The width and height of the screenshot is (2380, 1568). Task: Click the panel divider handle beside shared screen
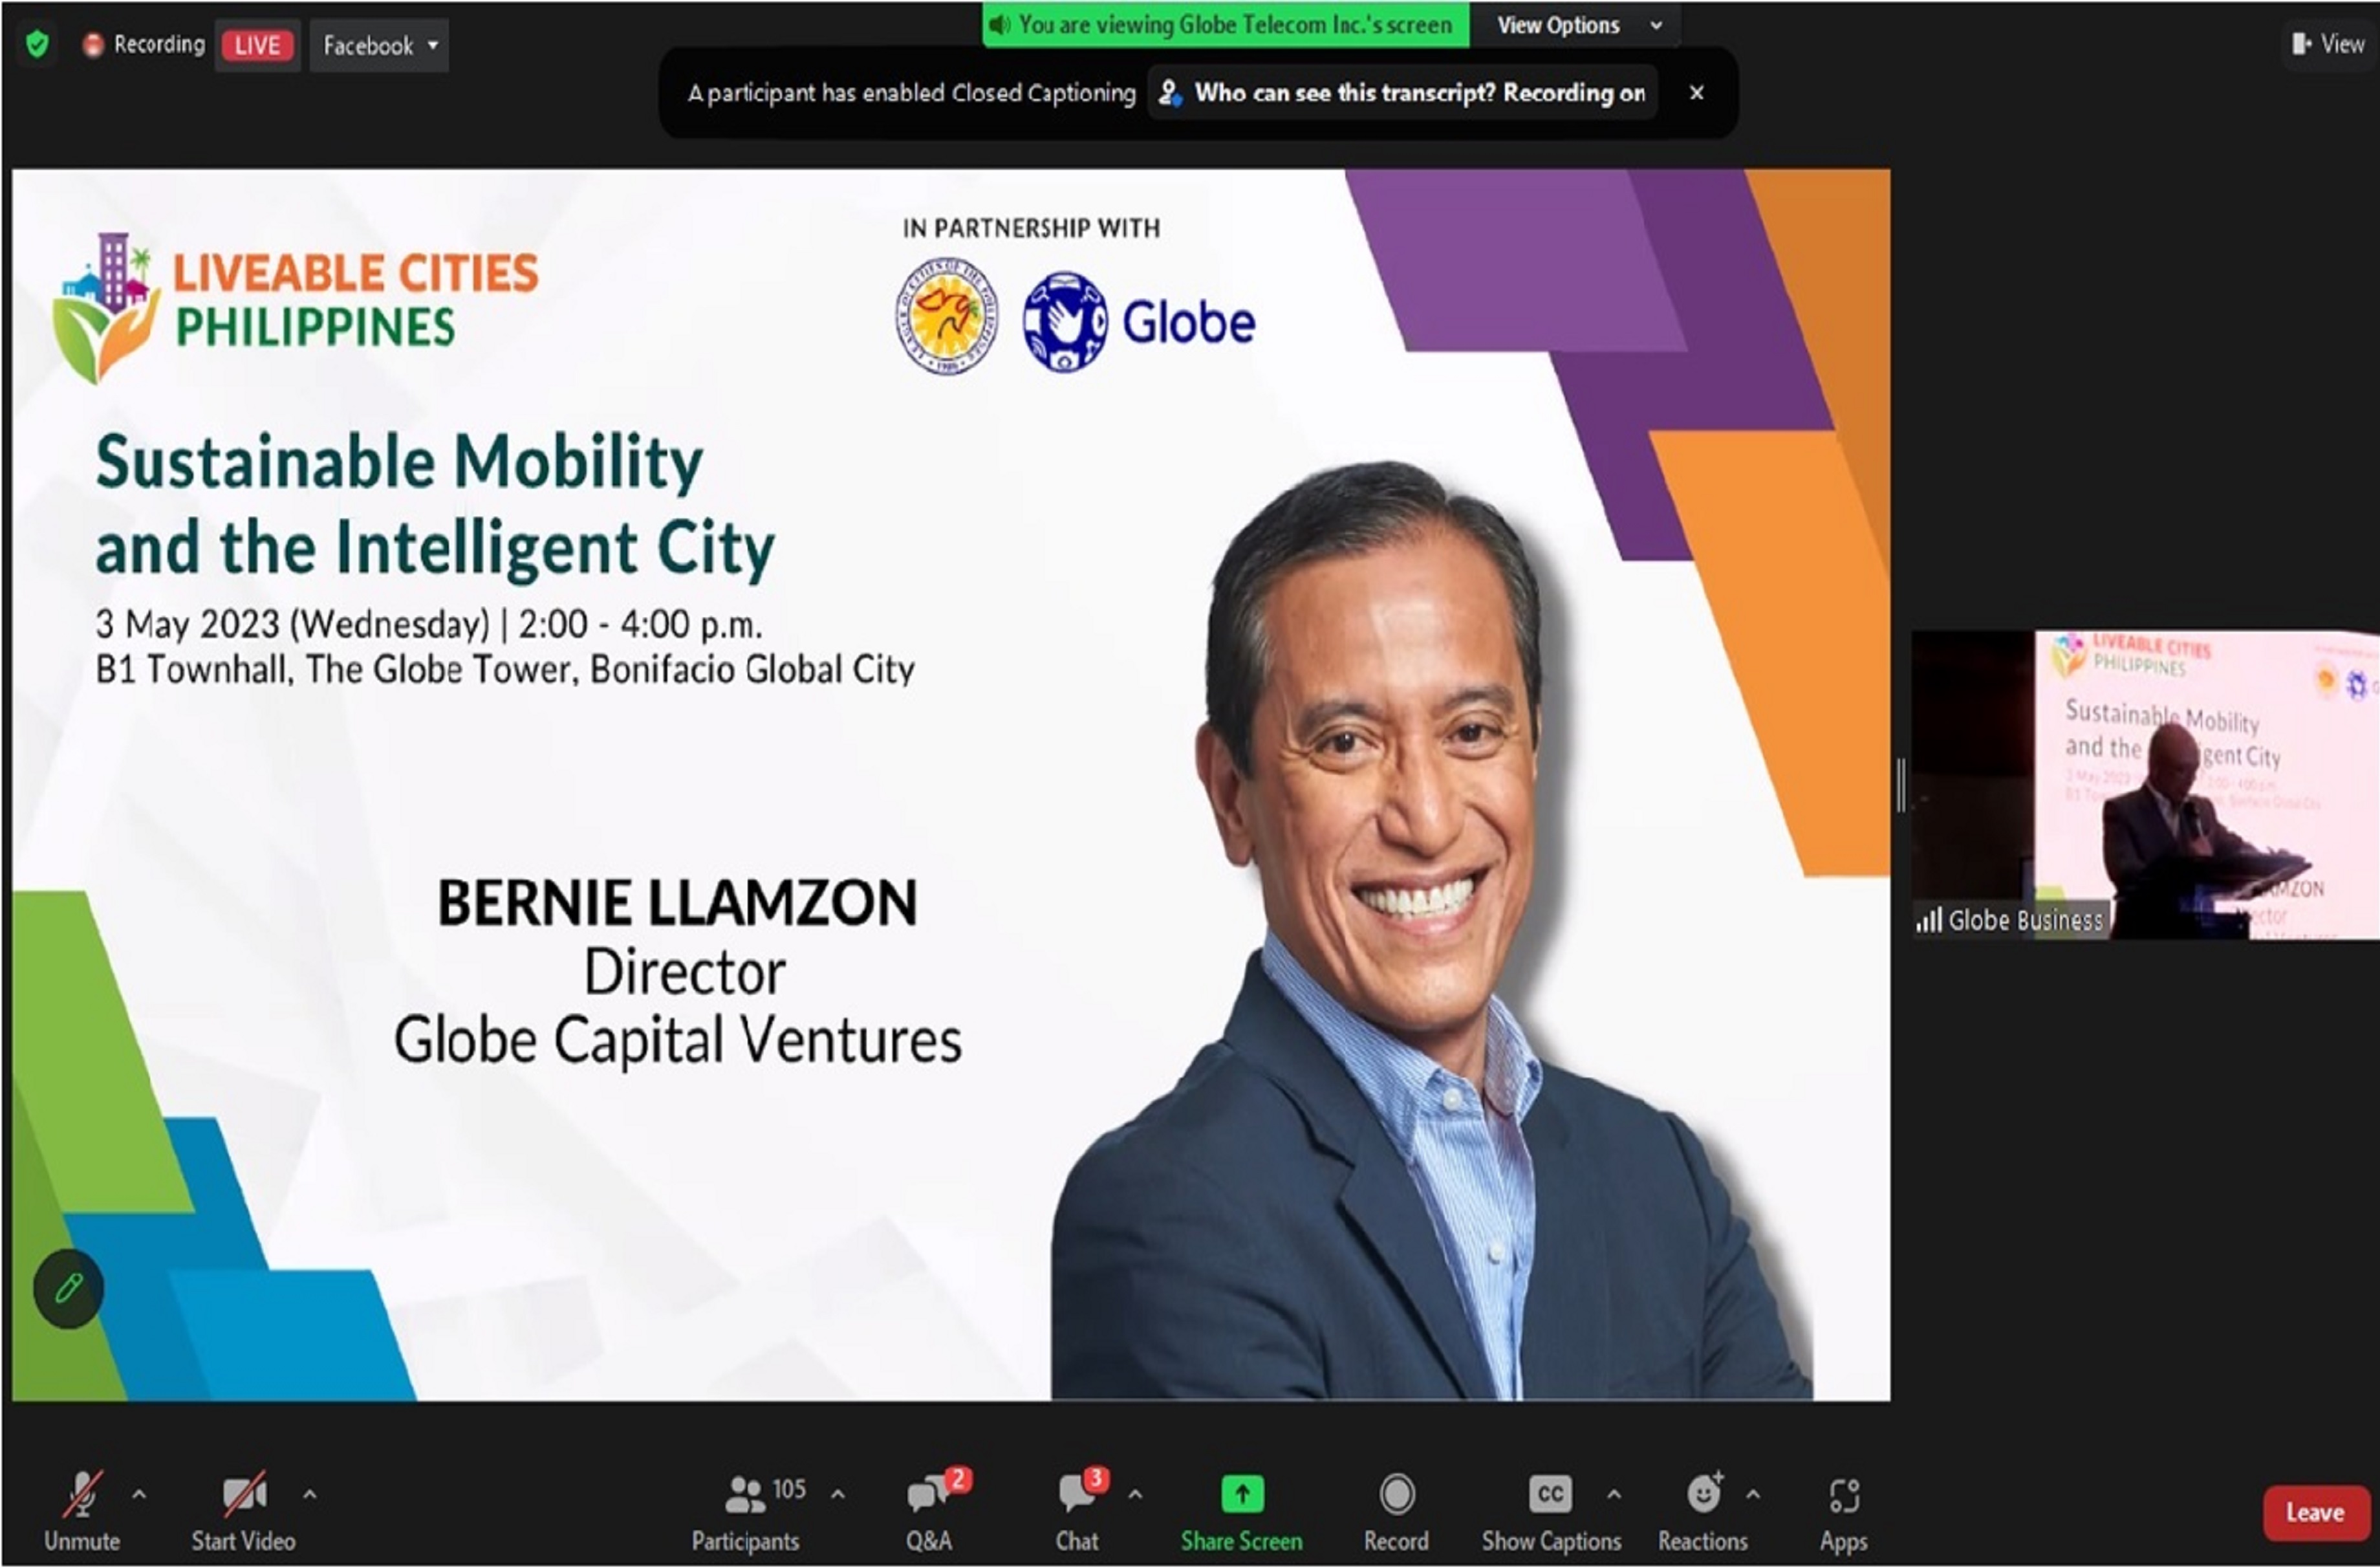[1900, 785]
